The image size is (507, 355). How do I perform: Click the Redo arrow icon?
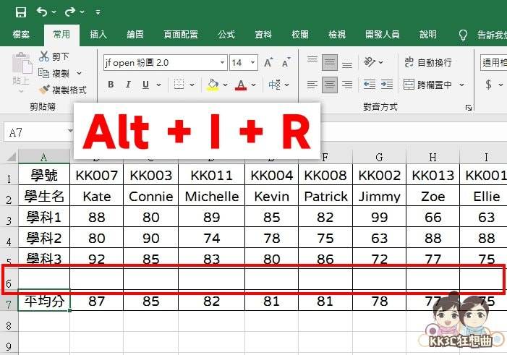pos(70,12)
